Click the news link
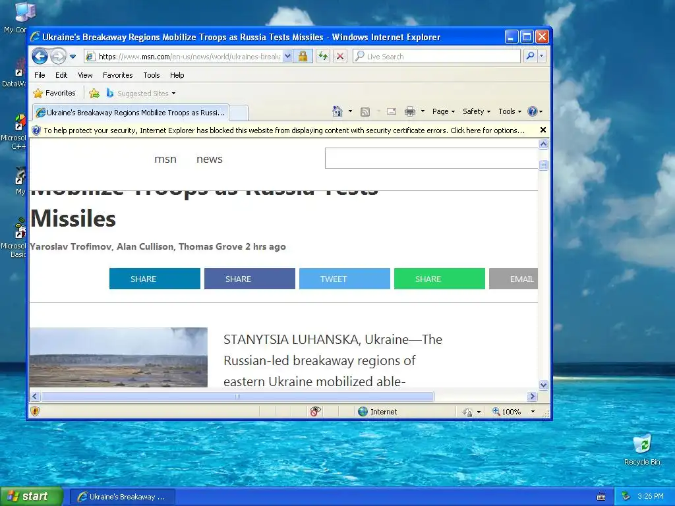The height and width of the screenshot is (506, 675). 209,159
